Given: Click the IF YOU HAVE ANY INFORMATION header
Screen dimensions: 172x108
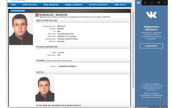Looking at the screenshot, I should (x=83, y=105).
